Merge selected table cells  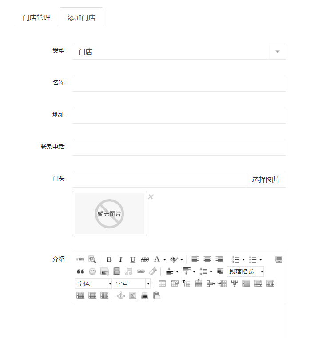(247, 283)
